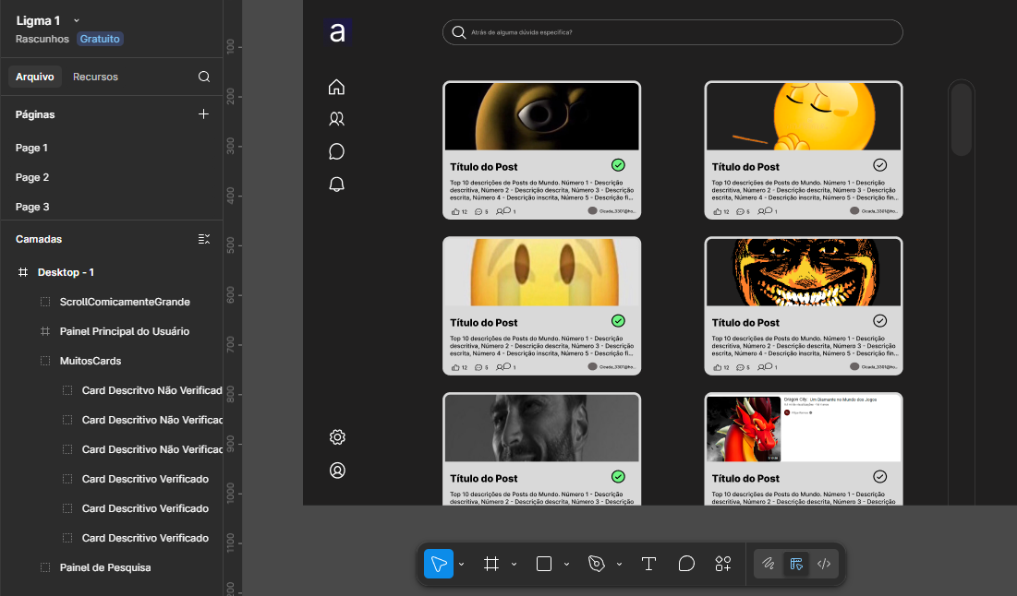Select the Frame tool

coord(491,564)
